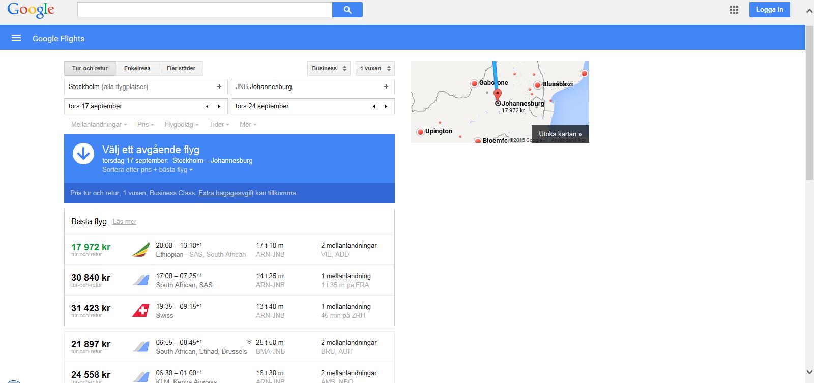Switch to Enkelresa trip type
The image size is (814, 383).
137,68
